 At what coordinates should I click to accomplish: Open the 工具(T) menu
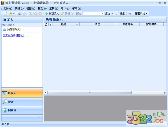[53, 8]
